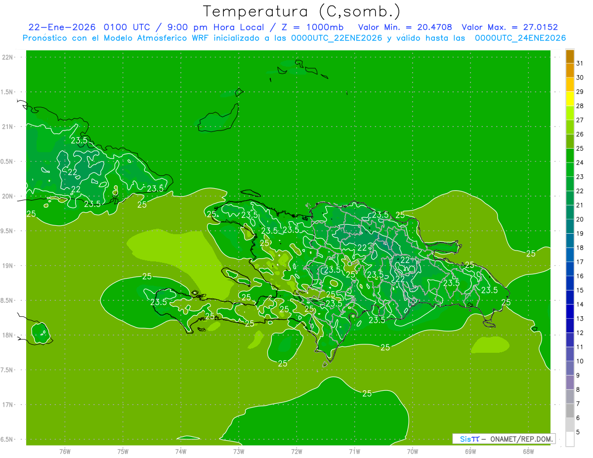The image size is (593, 458).
Task: Click the '5' colorbar legend label
Action: point(578,432)
